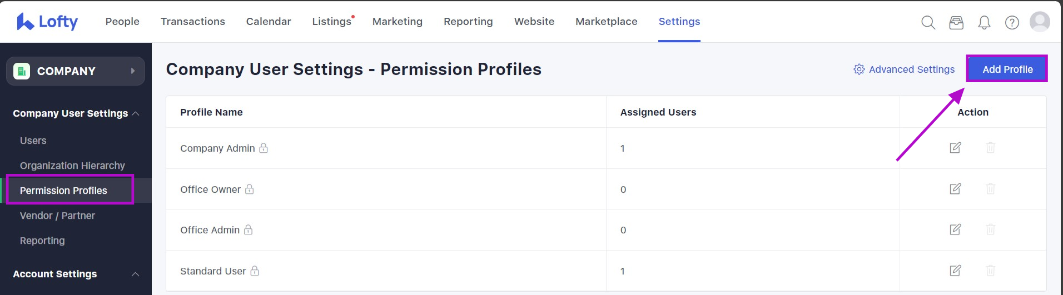Select Organization Hierarchy in sidebar
1063x295 pixels.
(72, 166)
